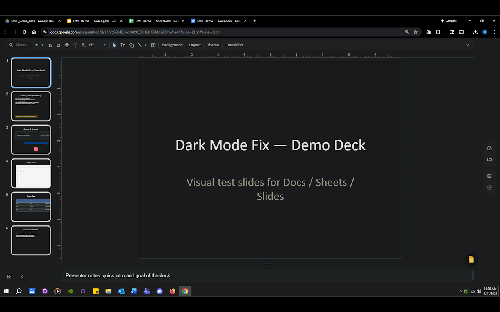This screenshot has height=312, width=500.
Task: Click the Undo arrow in Slides toolbar
Action: pyautogui.click(x=50, y=45)
